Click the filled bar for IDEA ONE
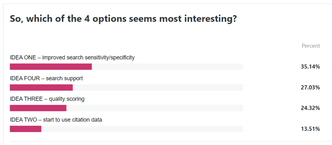This screenshot has height=145, width=332. coord(51,67)
